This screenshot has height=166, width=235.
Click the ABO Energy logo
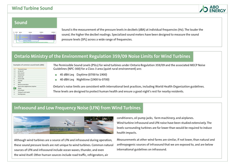[x=213, y=9]
